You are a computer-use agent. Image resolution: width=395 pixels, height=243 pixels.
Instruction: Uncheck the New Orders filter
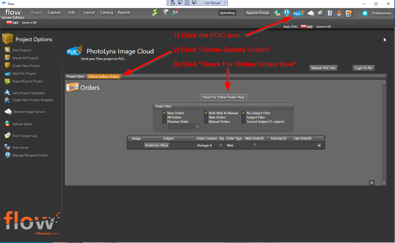point(165,113)
